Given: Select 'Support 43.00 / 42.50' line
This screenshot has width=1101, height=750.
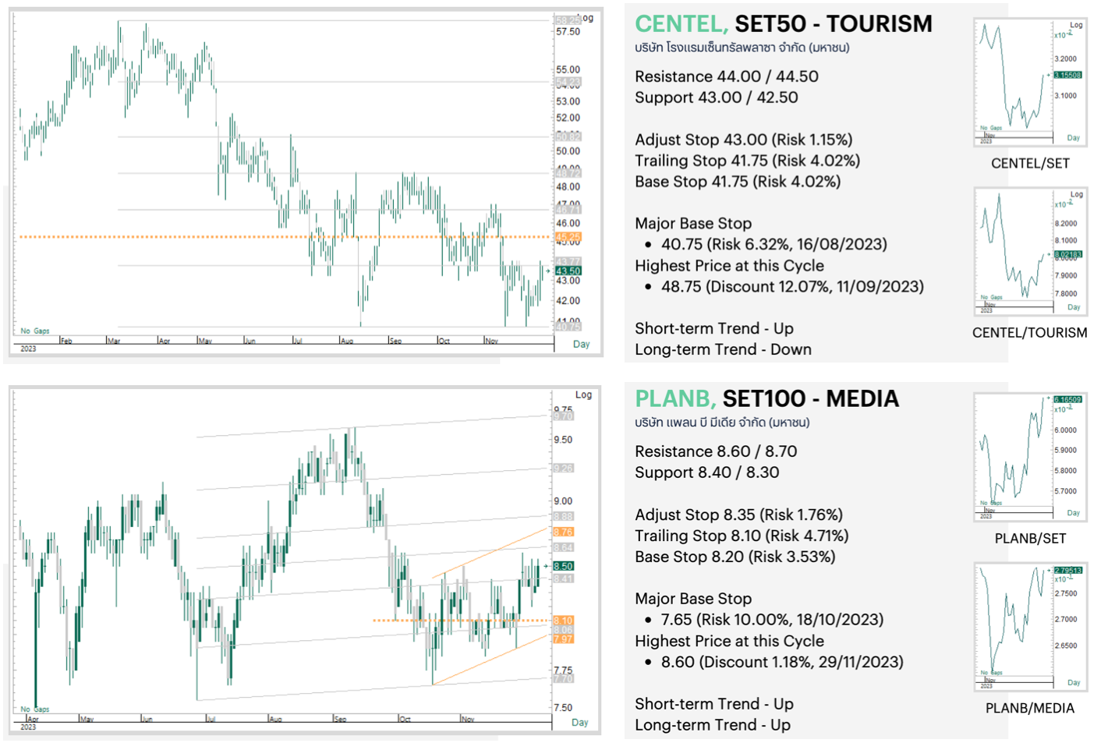Looking at the screenshot, I should 716,97.
